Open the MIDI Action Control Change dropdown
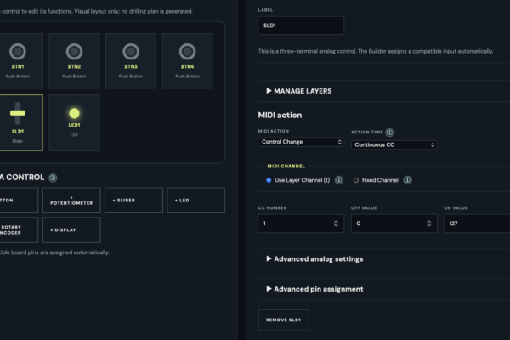 coord(301,142)
